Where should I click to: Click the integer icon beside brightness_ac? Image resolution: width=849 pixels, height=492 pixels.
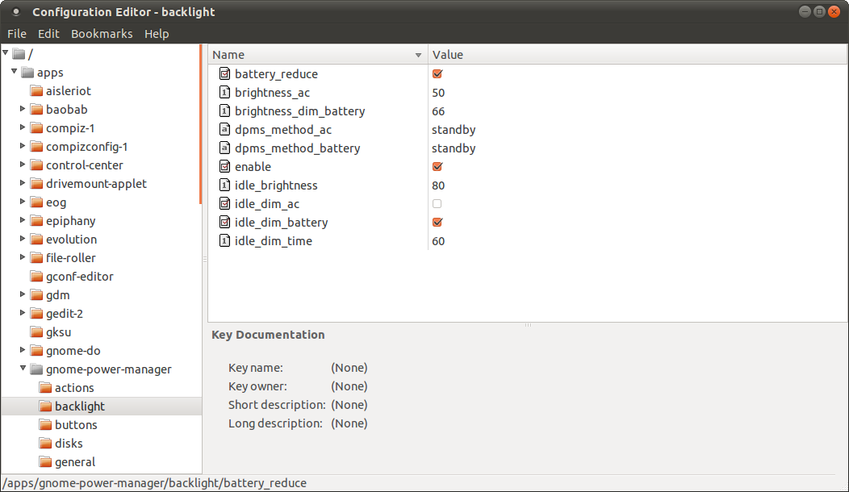tap(225, 93)
